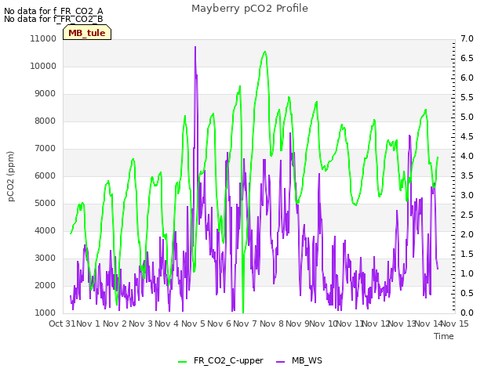
Task: Click the 5000 left axis value
Action: point(45,204)
